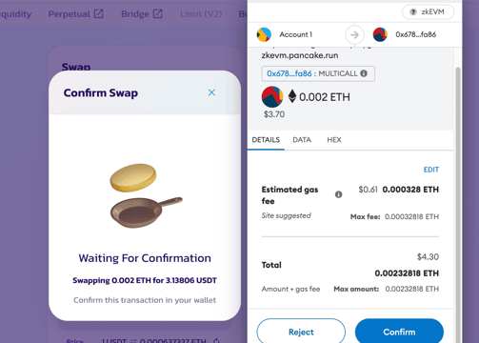This screenshot has height=343, width=479.
Task: Click the 0x678...fa86 contract address link
Action: coord(289,73)
